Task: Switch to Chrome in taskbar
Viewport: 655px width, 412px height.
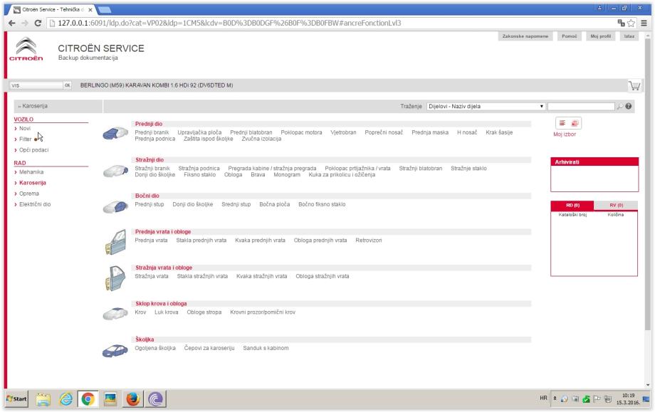Action: 88,399
